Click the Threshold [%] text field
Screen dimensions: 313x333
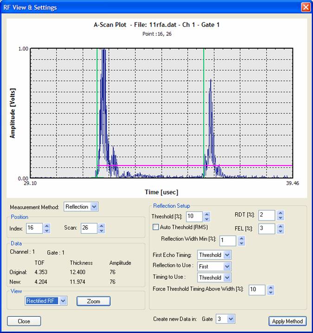[194, 217]
